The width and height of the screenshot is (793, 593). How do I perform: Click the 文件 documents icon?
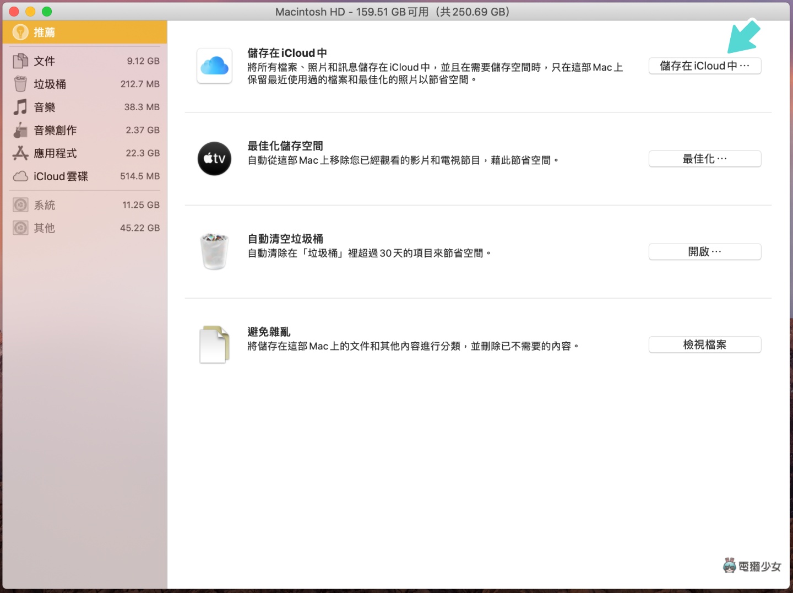[x=20, y=61]
